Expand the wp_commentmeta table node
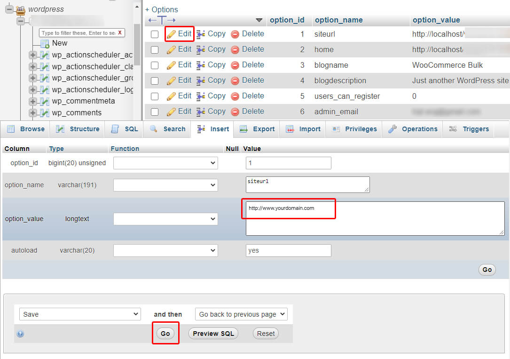510x359 pixels. [32, 101]
